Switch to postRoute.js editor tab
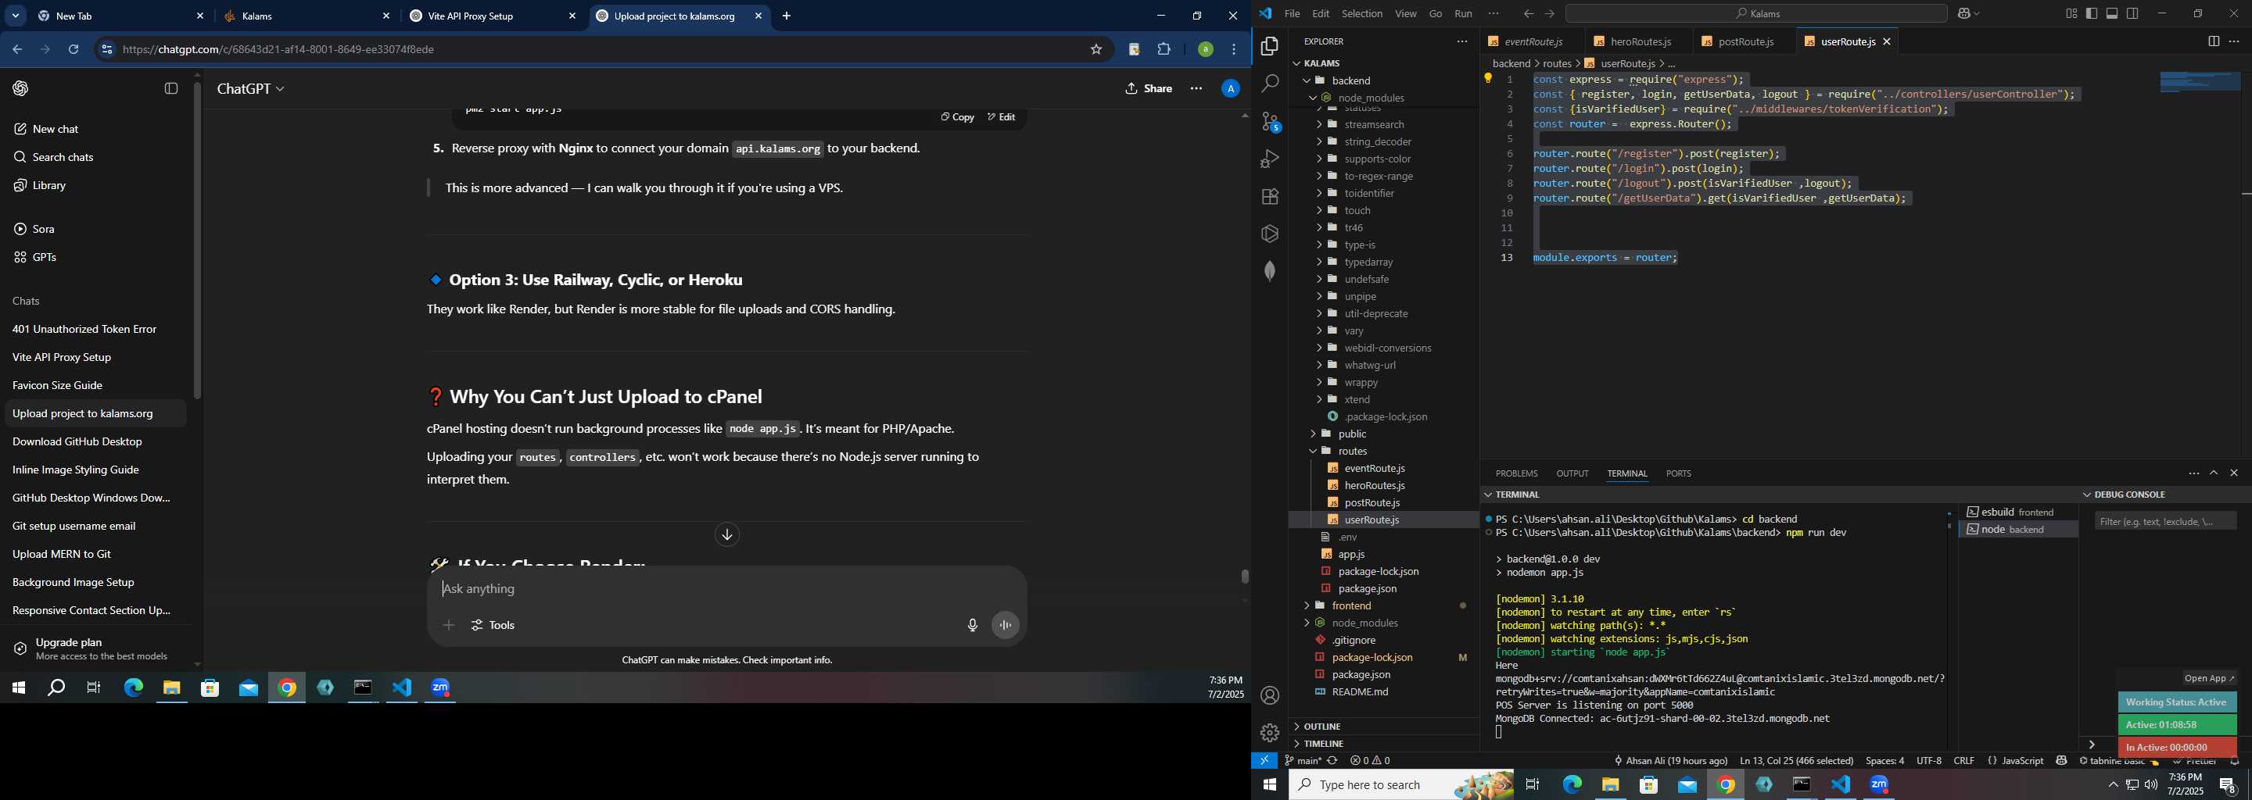The image size is (2252, 800). coord(1745,41)
